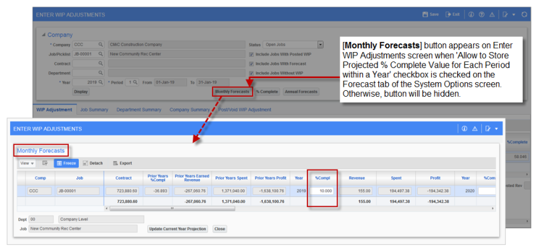Open the Year lookup magnifier icon
Screen dimensions: 536x249
pos(100,82)
